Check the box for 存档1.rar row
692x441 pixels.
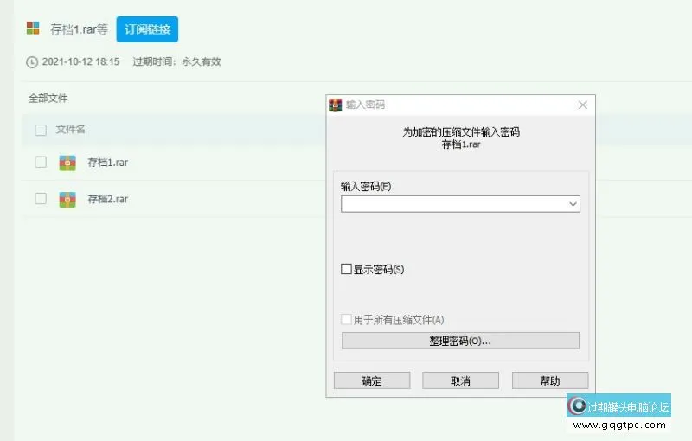[x=41, y=162]
